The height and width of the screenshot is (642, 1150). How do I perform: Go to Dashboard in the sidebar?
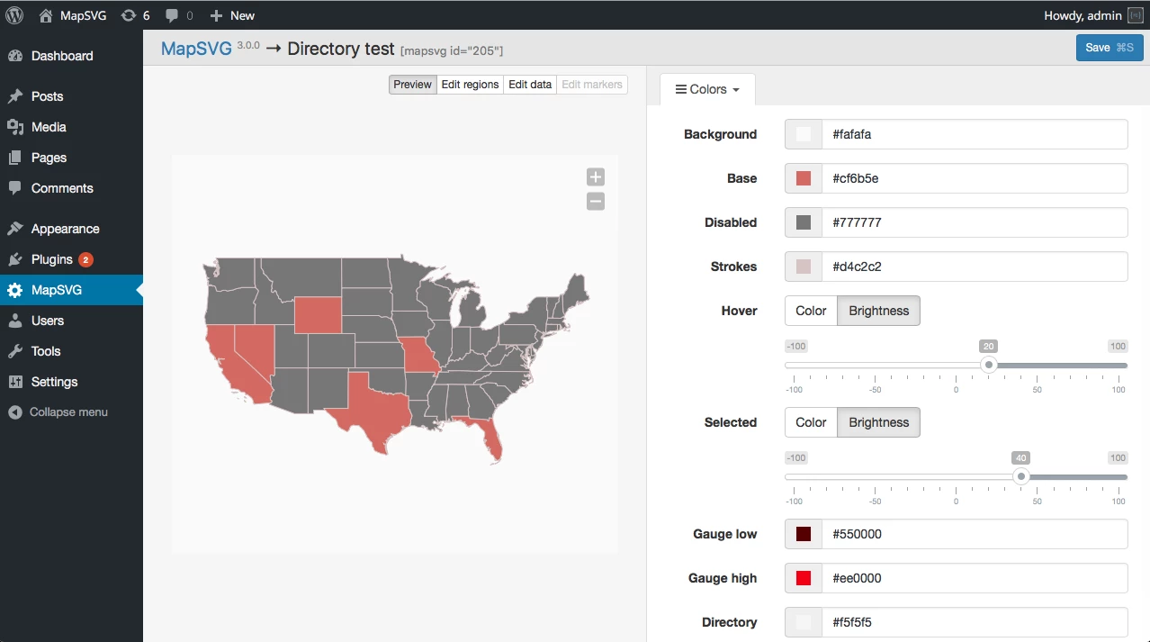(x=61, y=56)
